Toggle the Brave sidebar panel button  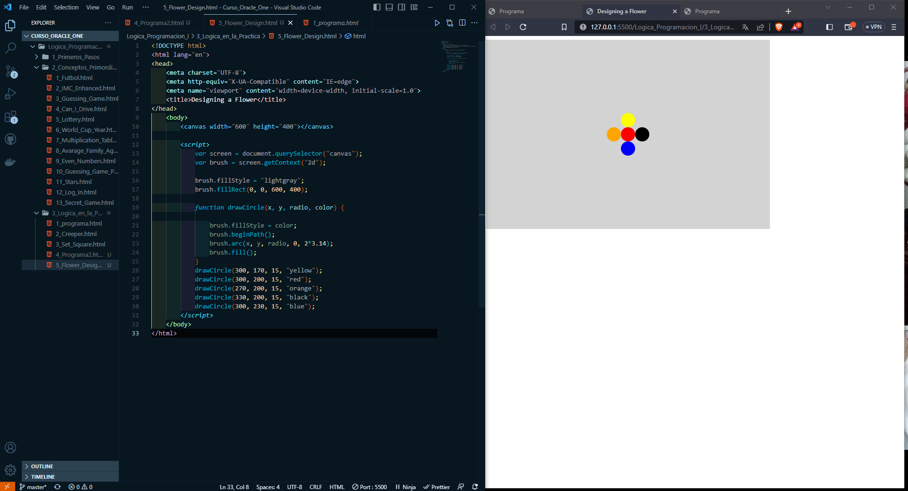coord(829,27)
